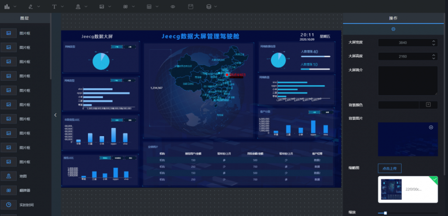This screenshot has width=448, height=216.
Task: Open the chart components toolbar menu
Action: point(10,7)
